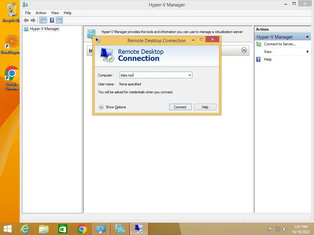This screenshot has width=314, height=235.
Task: Open File Explorer from taskbar
Action: point(44,229)
